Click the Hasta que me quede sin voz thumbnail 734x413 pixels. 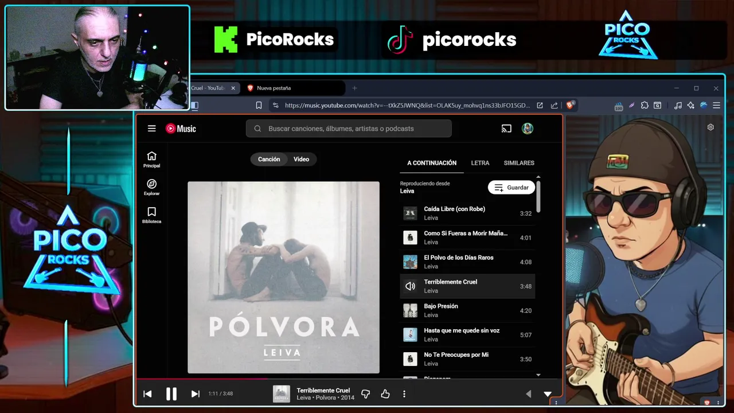click(410, 334)
